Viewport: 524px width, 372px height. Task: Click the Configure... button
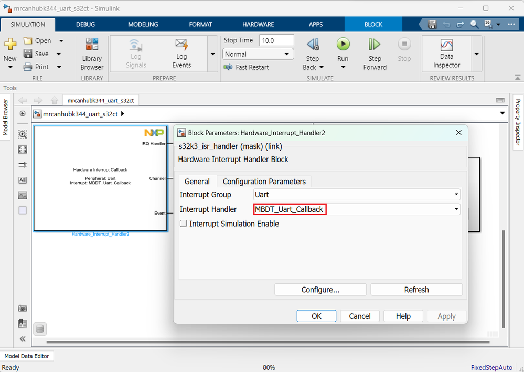(x=320, y=290)
